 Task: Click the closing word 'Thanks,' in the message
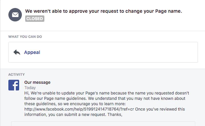(115, 114)
